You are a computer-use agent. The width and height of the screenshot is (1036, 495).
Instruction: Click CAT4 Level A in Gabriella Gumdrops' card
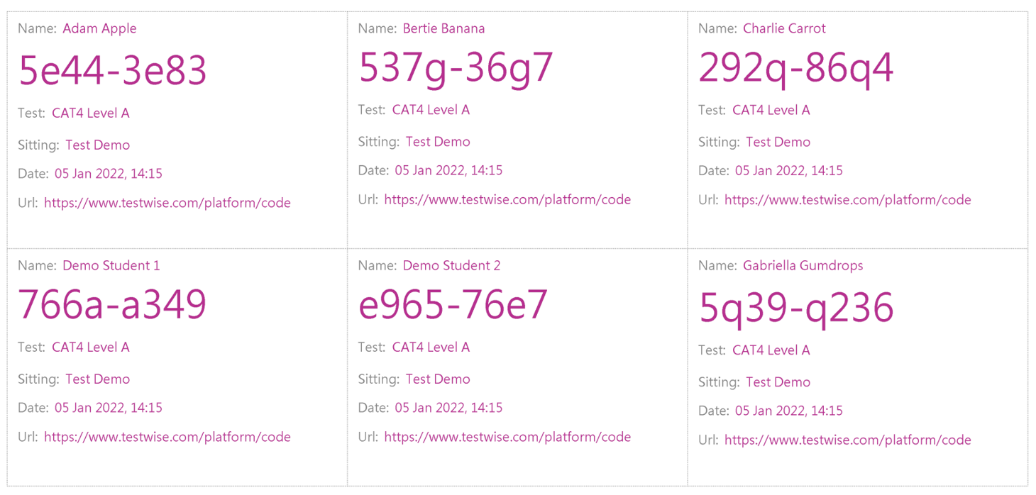[x=771, y=350]
